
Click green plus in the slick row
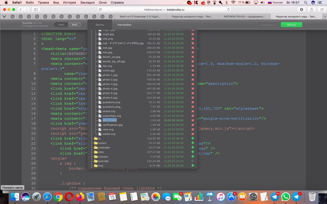(193, 152)
